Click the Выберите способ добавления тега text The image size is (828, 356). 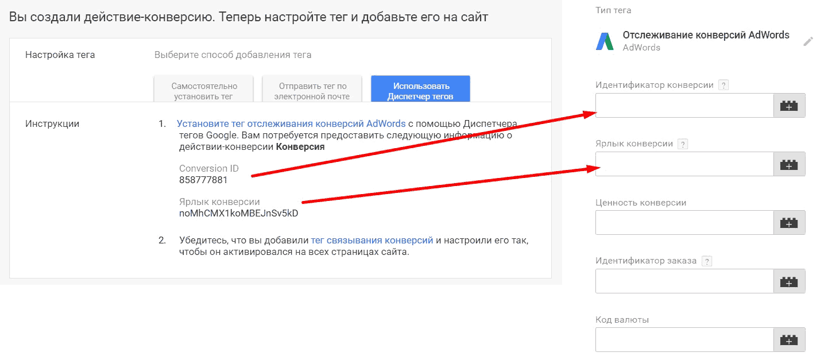(x=233, y=55)
